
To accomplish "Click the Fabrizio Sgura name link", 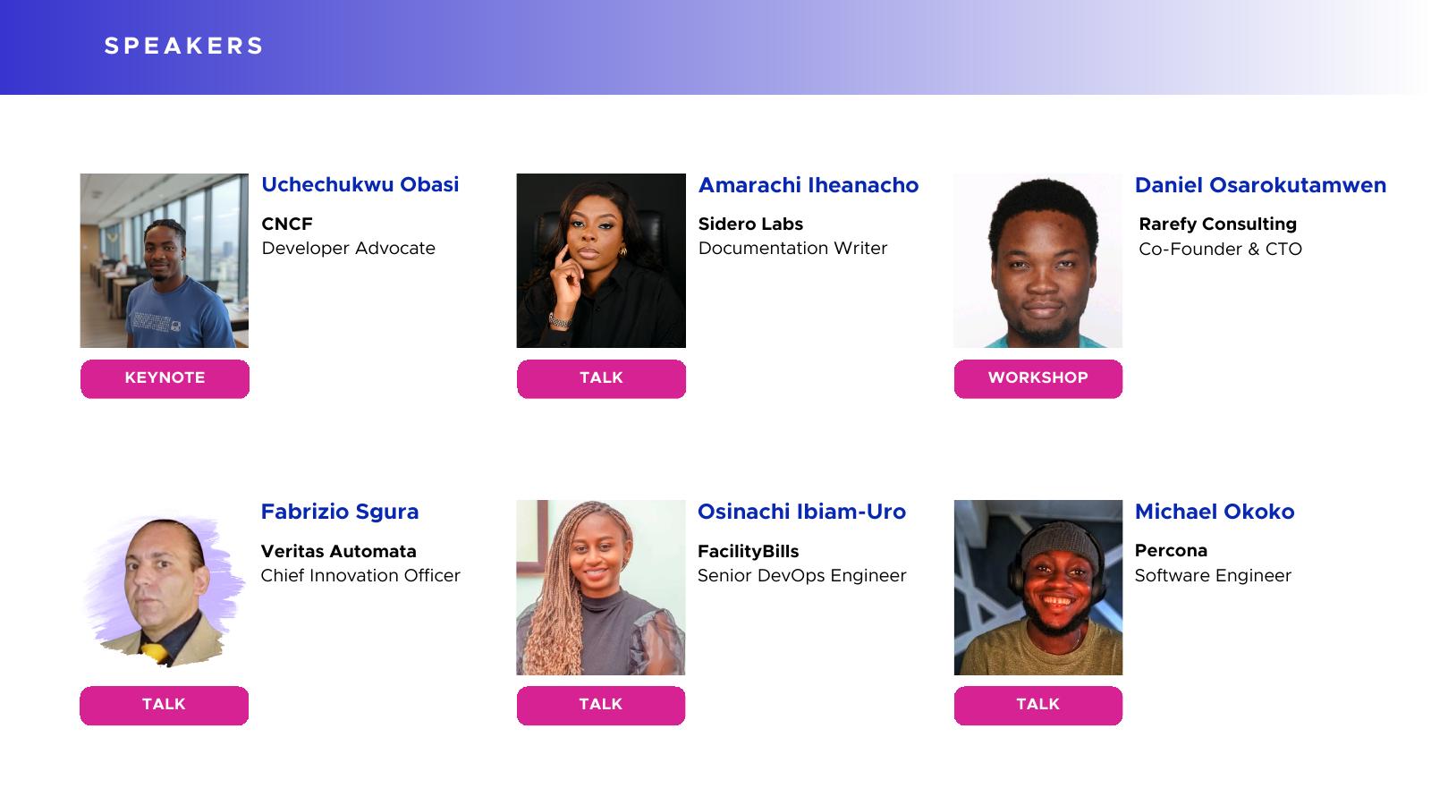I will 340,512.
